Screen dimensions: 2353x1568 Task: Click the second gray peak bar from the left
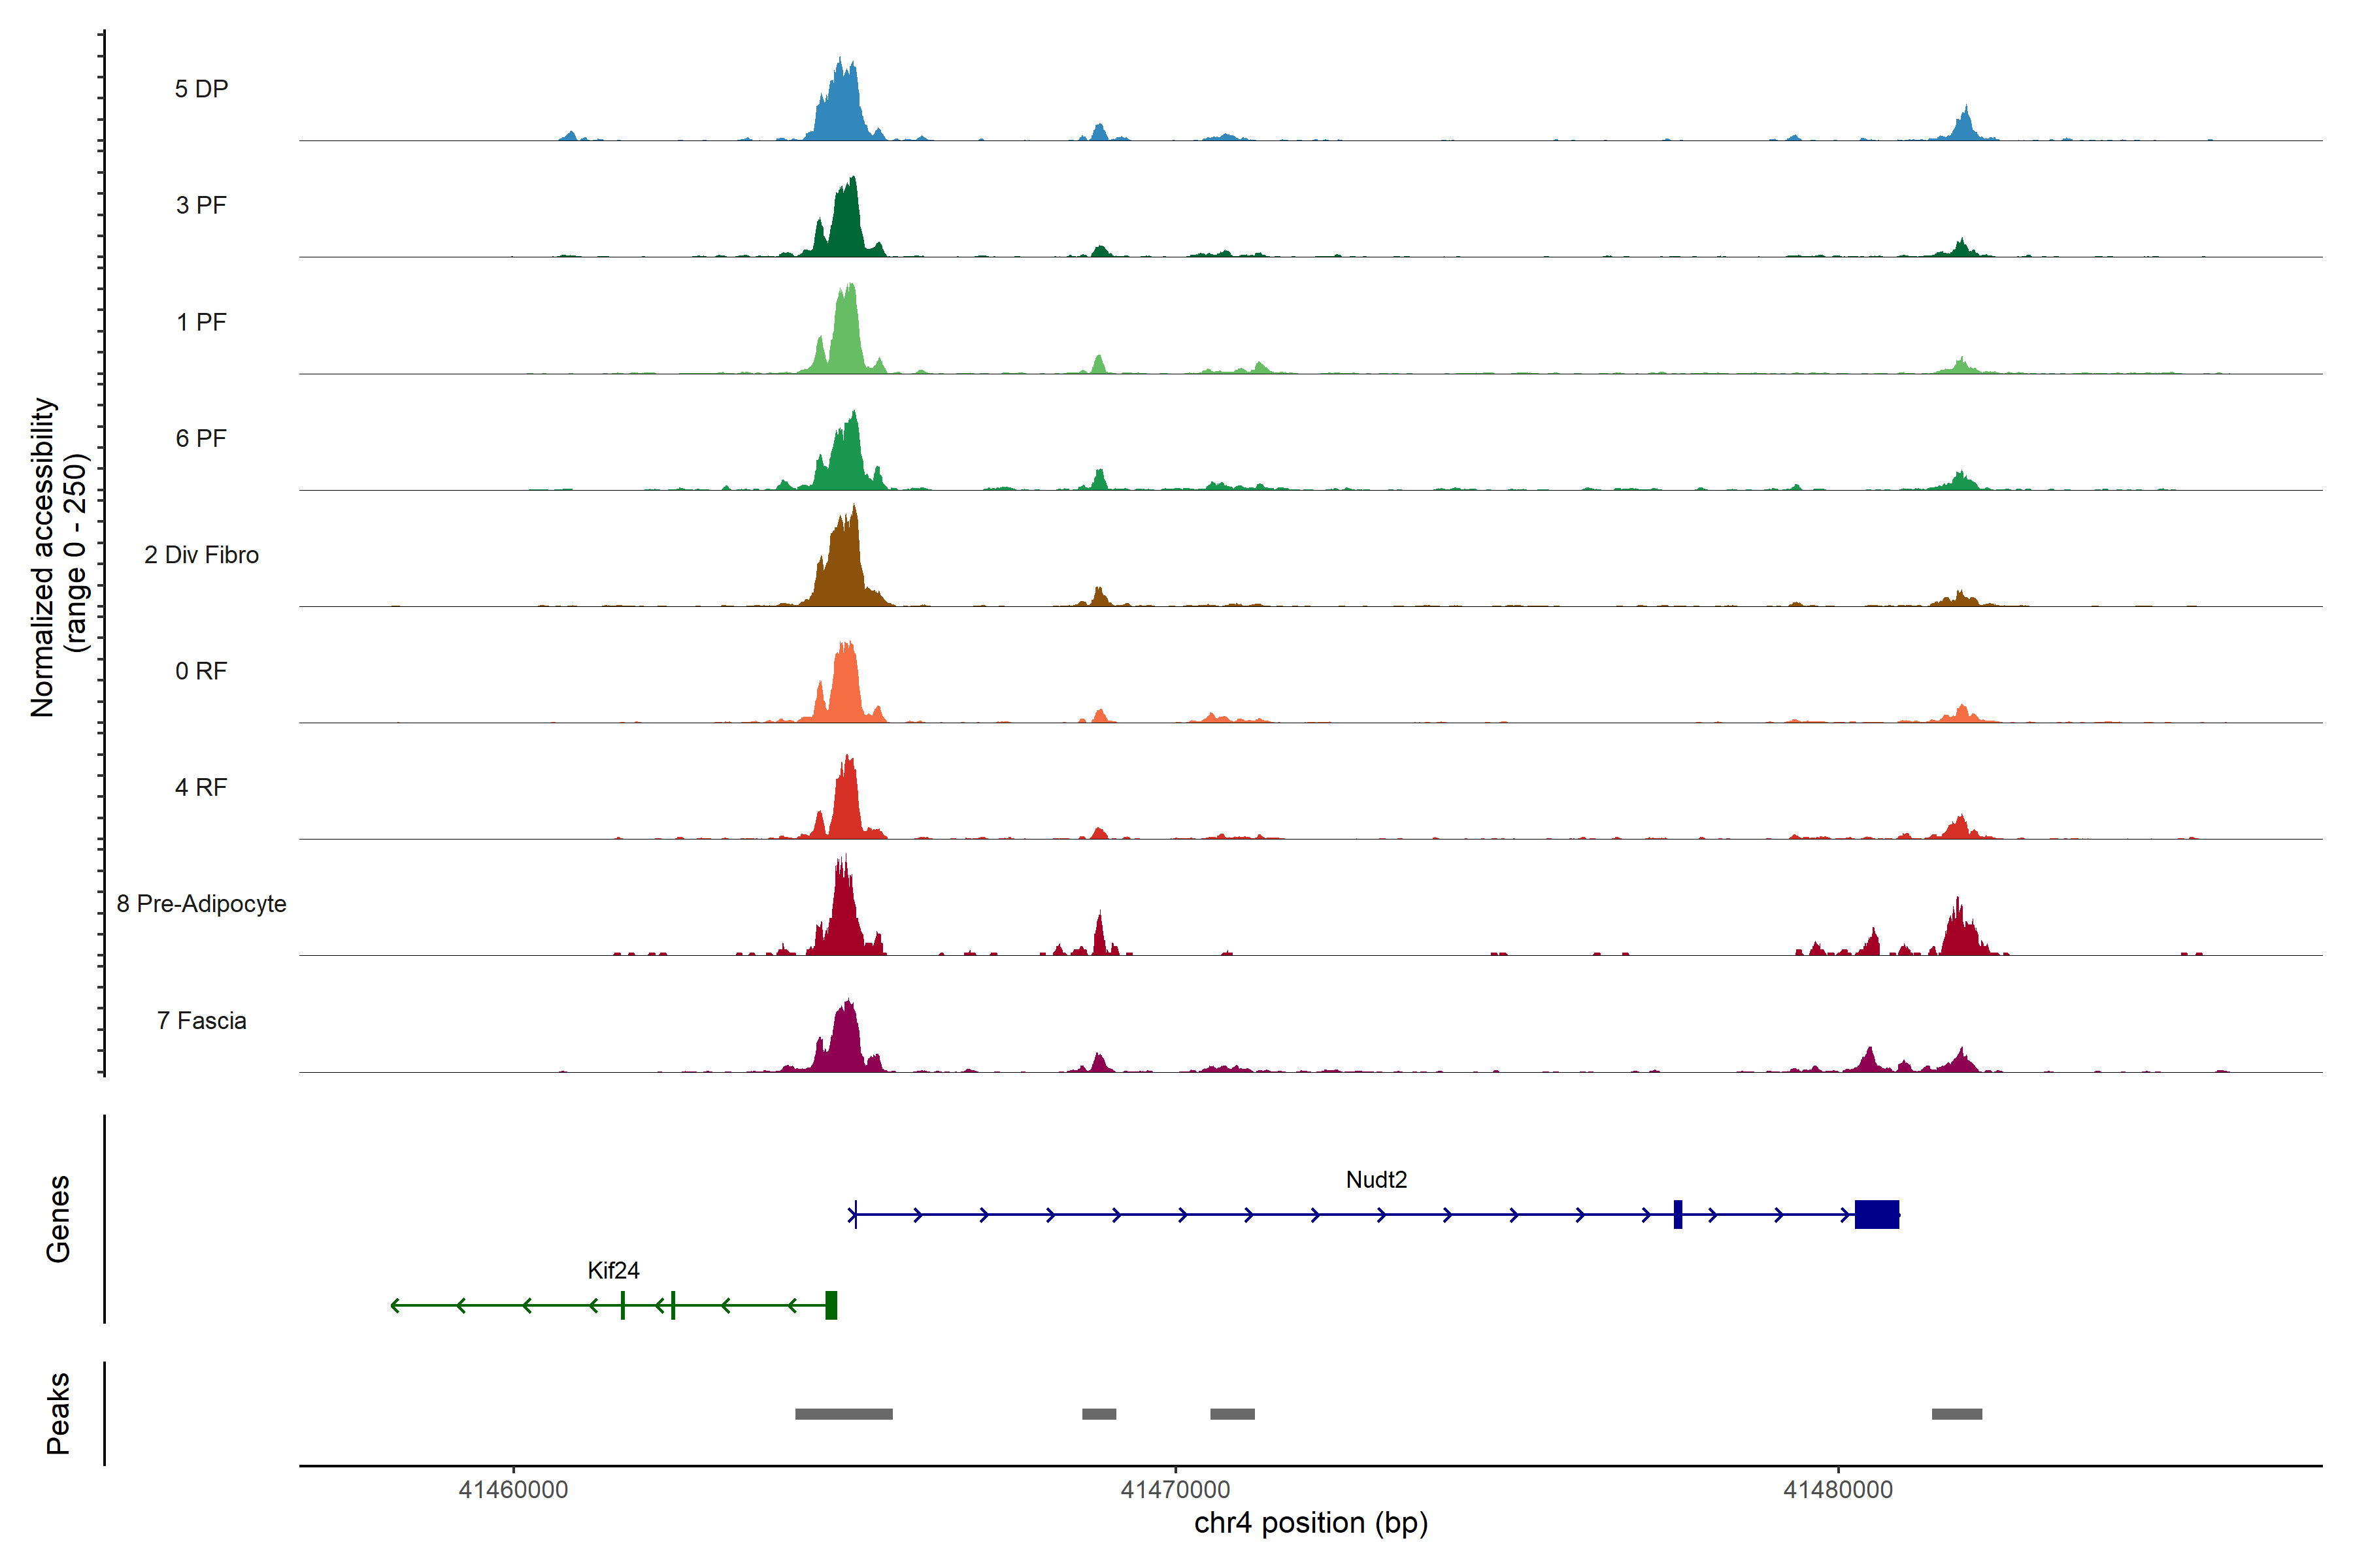[x=1099, y=1414]
